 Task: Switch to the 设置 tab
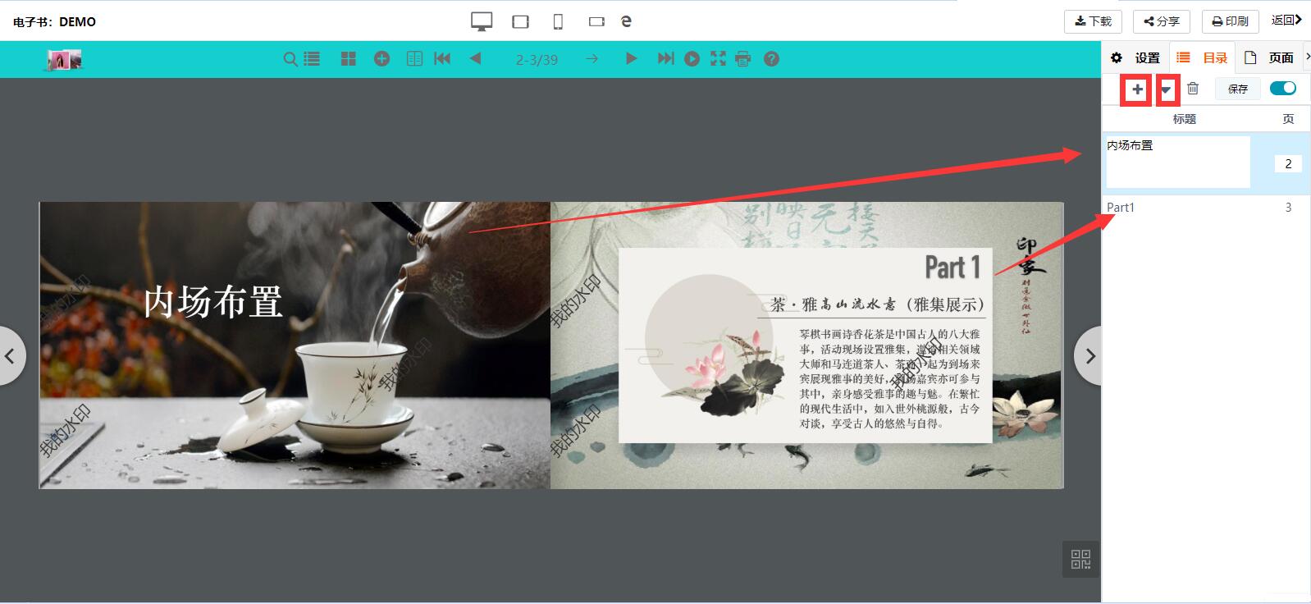[x=1135, y=58]
